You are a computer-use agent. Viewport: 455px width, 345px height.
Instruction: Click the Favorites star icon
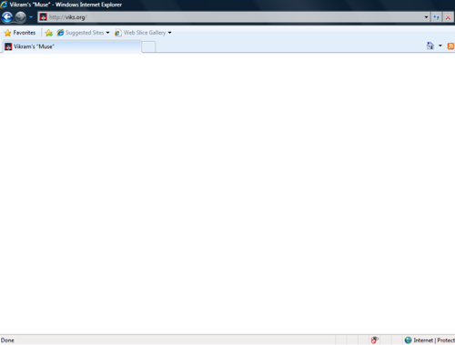[7, 33]
